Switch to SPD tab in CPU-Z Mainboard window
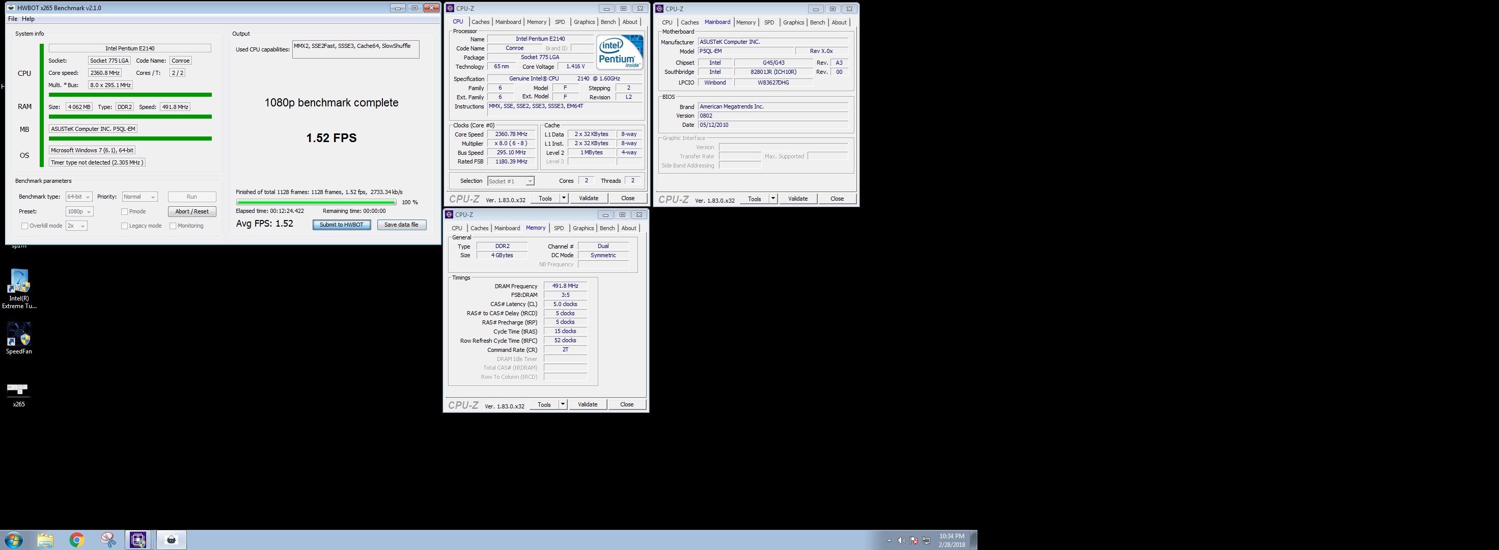 click(769, 22)
